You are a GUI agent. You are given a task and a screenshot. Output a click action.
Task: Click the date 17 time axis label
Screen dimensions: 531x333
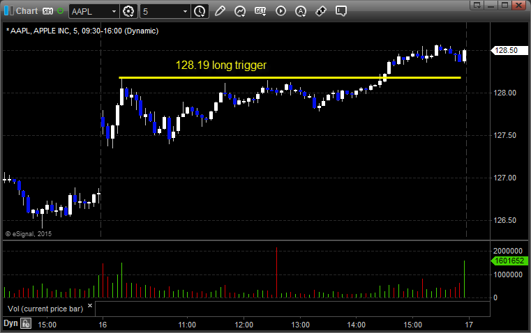tap(469, 325)
